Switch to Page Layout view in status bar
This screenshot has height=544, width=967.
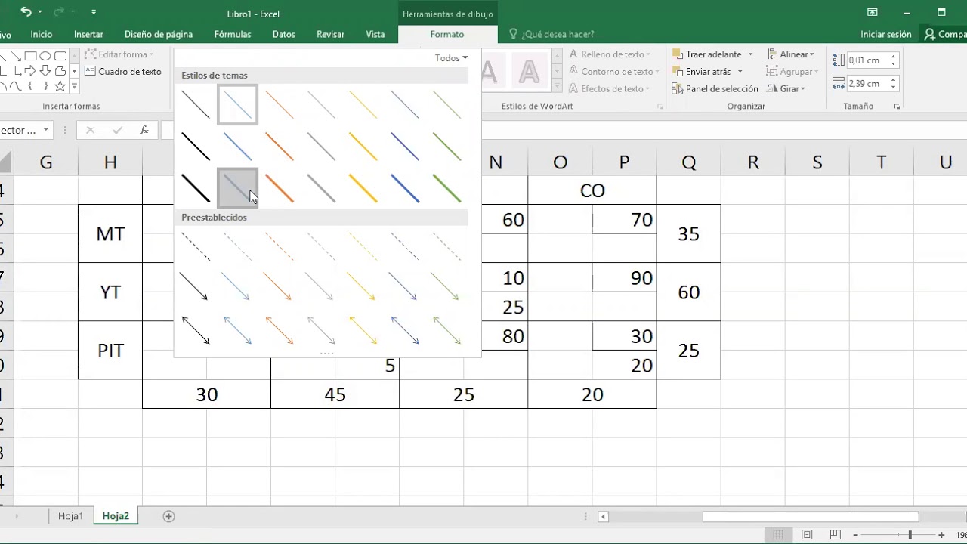(807, 535)
